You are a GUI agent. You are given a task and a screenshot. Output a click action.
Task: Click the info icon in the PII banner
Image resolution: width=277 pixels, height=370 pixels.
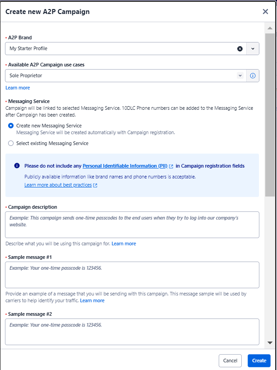[x=17, y=166]
